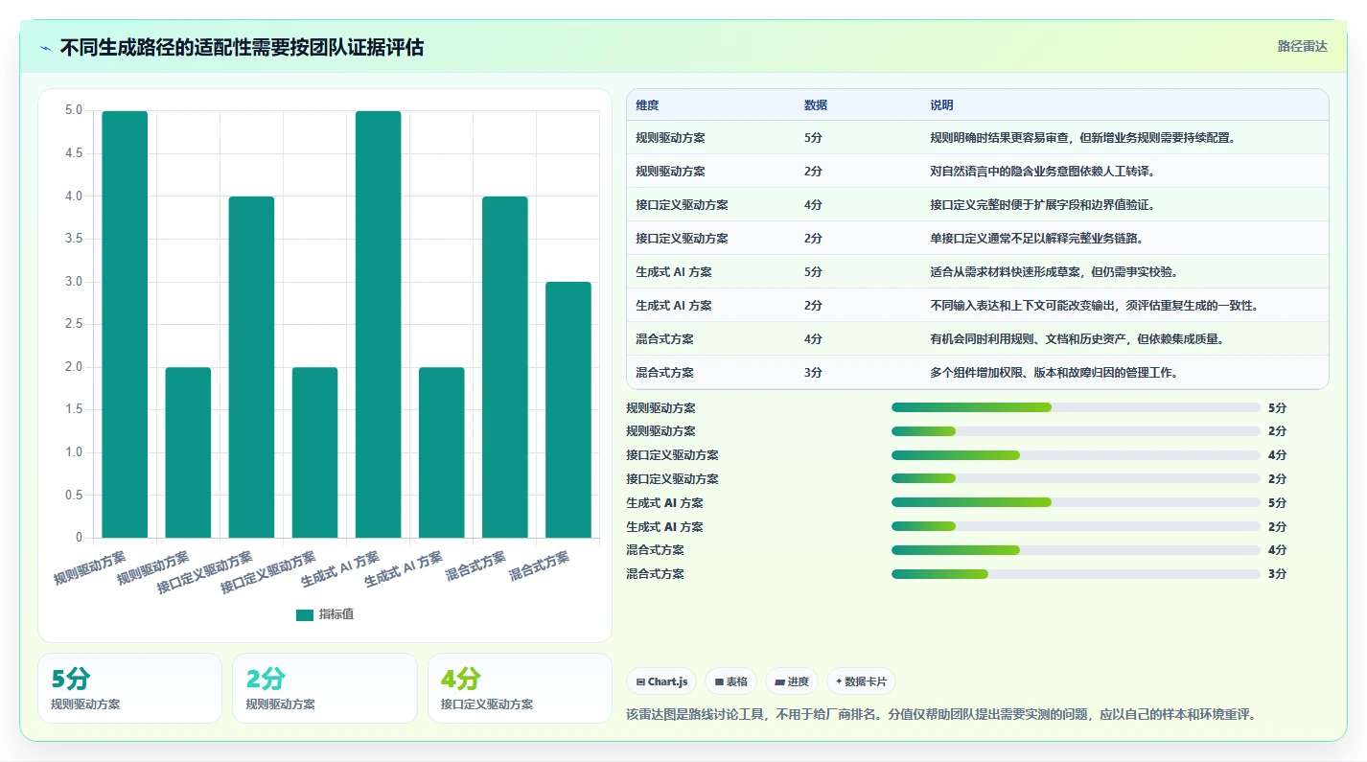Click the 维度 column header
Screen dimensions: 1367x762
click(647, 105)
